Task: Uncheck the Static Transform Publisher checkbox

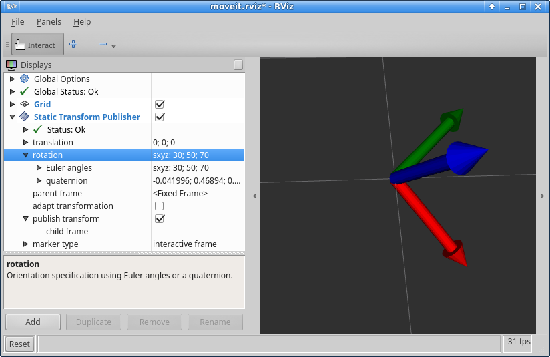Action: click(160, 117)
